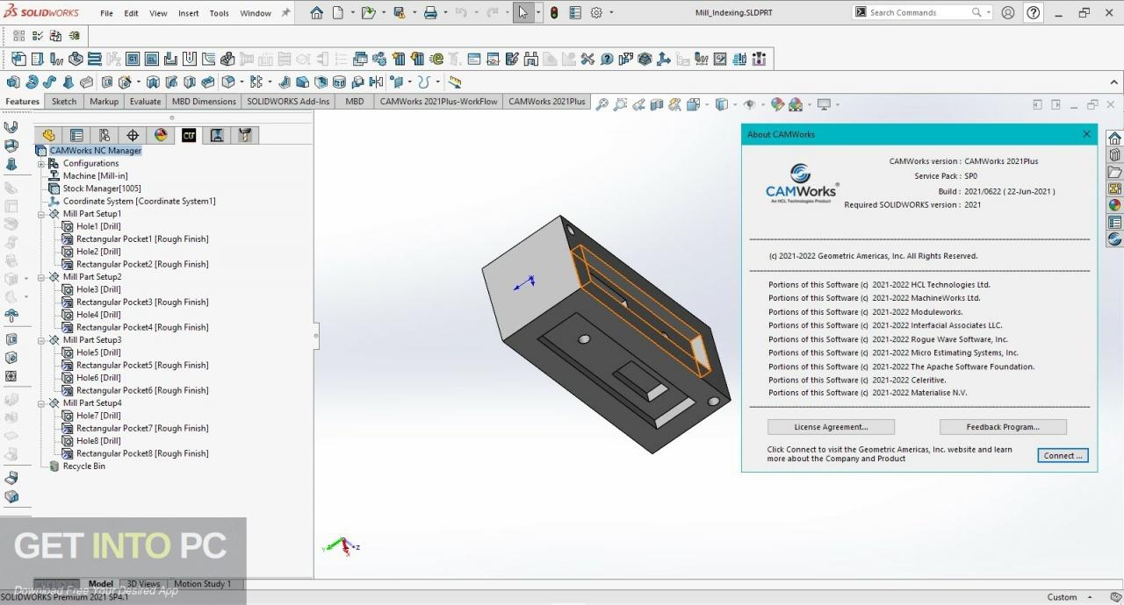
Task: Click the New document icon
Action: 337,13
